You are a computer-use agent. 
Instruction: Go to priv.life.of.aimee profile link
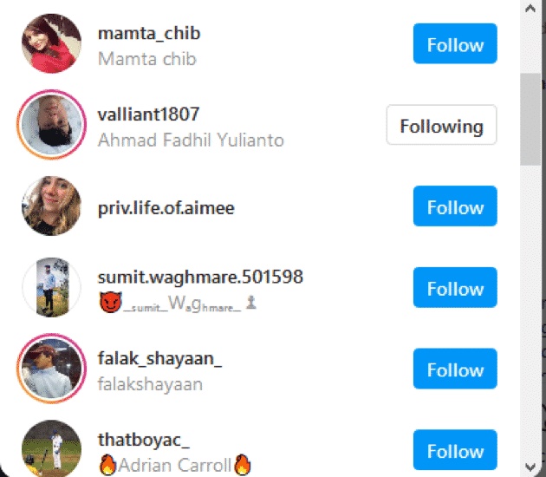click(x=166, y=208)
